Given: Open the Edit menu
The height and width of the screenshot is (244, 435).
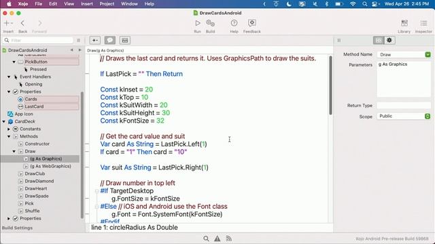Looking at the screenshot, I should click(x=53, y=4).
